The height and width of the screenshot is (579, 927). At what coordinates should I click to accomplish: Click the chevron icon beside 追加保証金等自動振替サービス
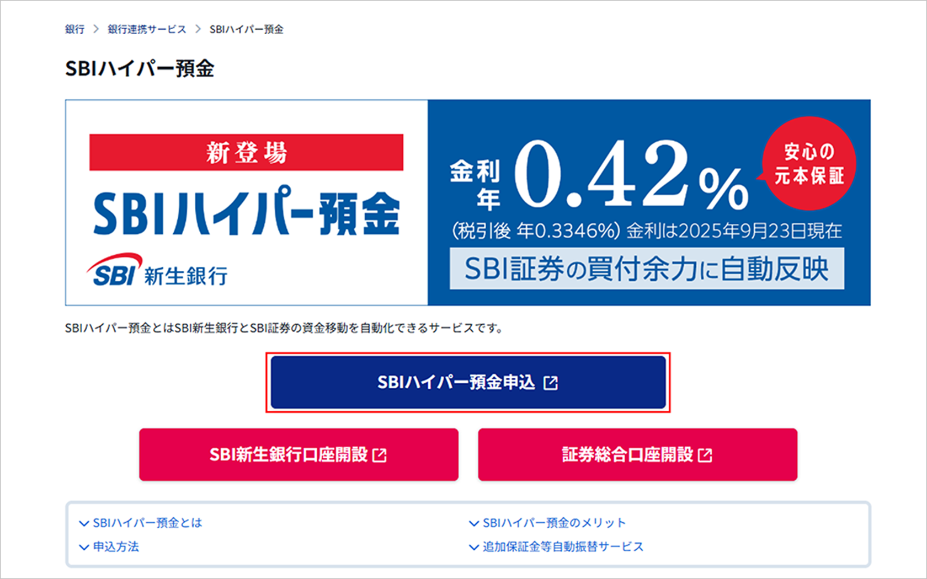click(x=473, y=548)
